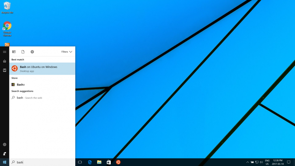Screen dimensions: 295x166
Task: Select the Google Chrome desktop shortcut
Action: tap(7, 29)
